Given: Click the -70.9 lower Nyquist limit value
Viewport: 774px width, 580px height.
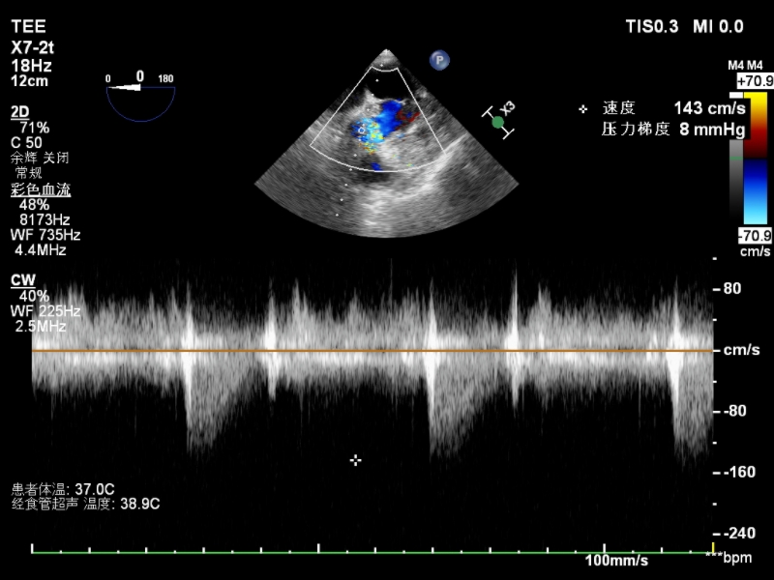Looking at the screenshot, I should point(754,235).
